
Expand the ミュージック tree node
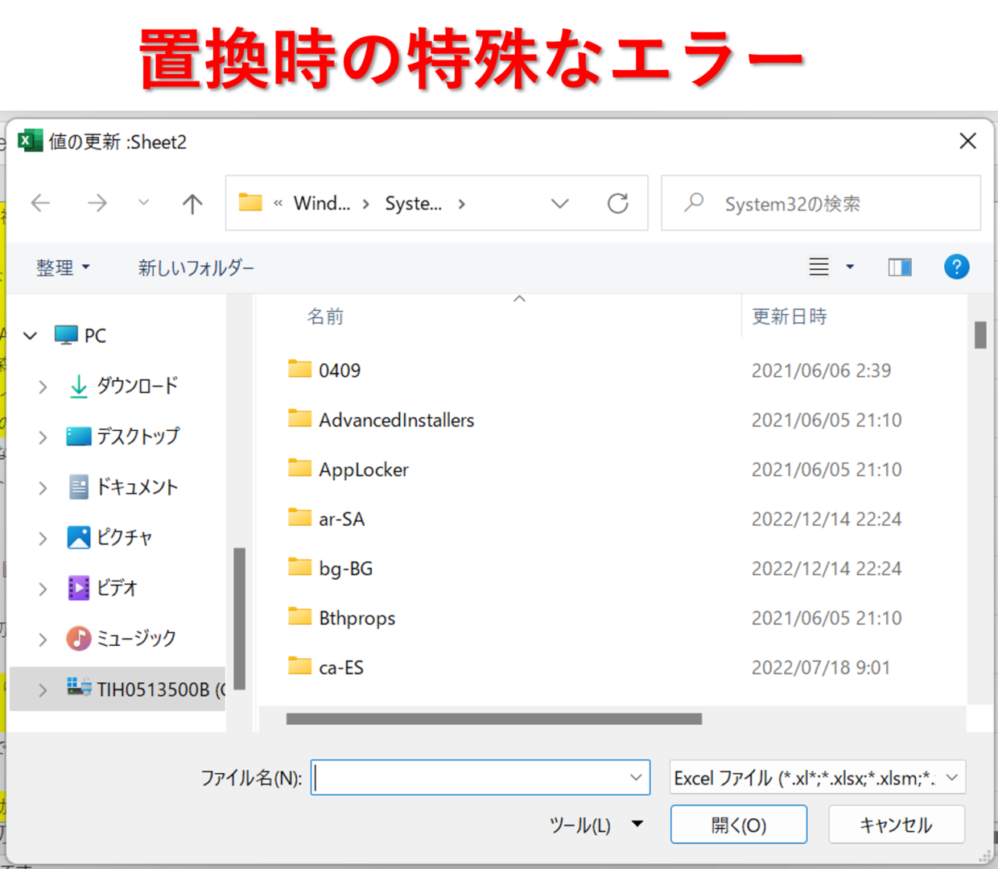(x=43, y=640)
